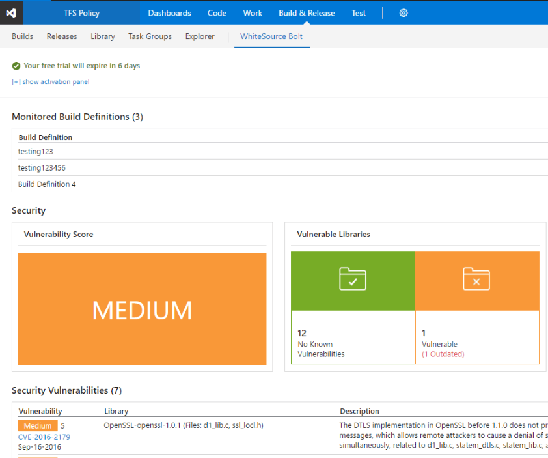Image resolution: width=548 pixels, height=458 pixels.
Task: Select the testing123456 build definition row
Action: point(282,168)
